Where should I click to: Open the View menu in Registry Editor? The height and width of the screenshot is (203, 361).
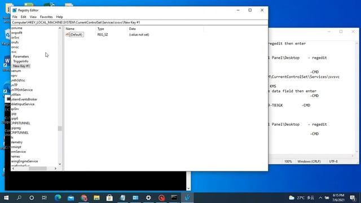pos(33,17)
